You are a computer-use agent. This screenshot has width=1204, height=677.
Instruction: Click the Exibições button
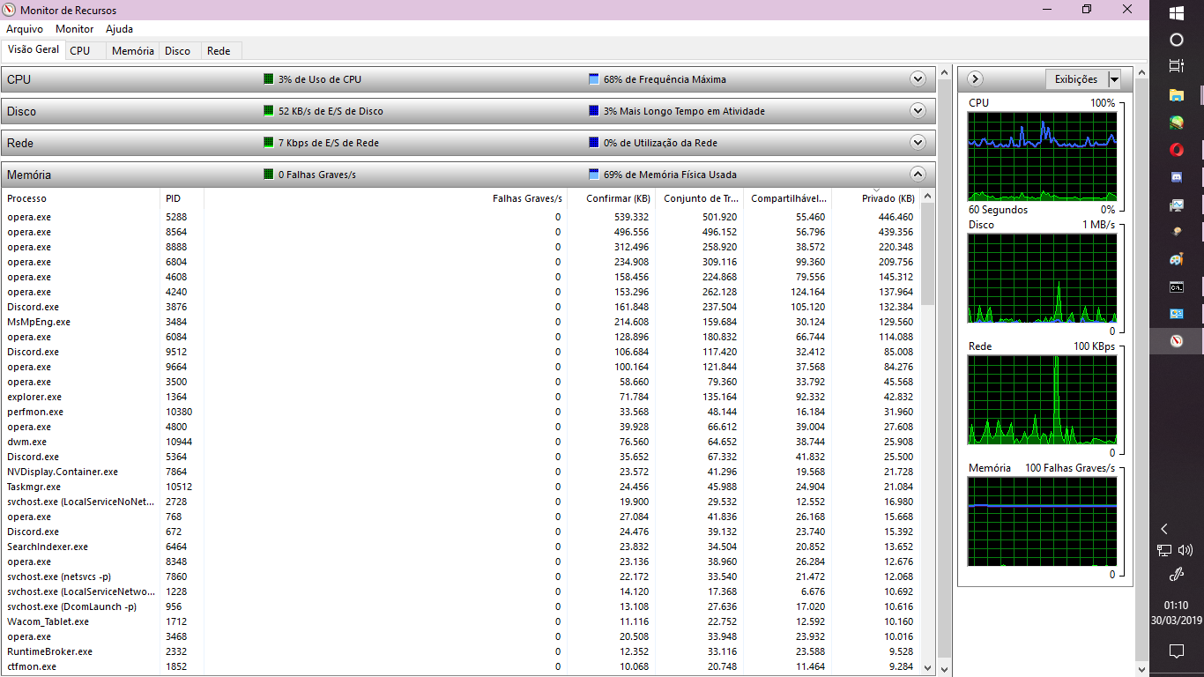click(1076, 79)
